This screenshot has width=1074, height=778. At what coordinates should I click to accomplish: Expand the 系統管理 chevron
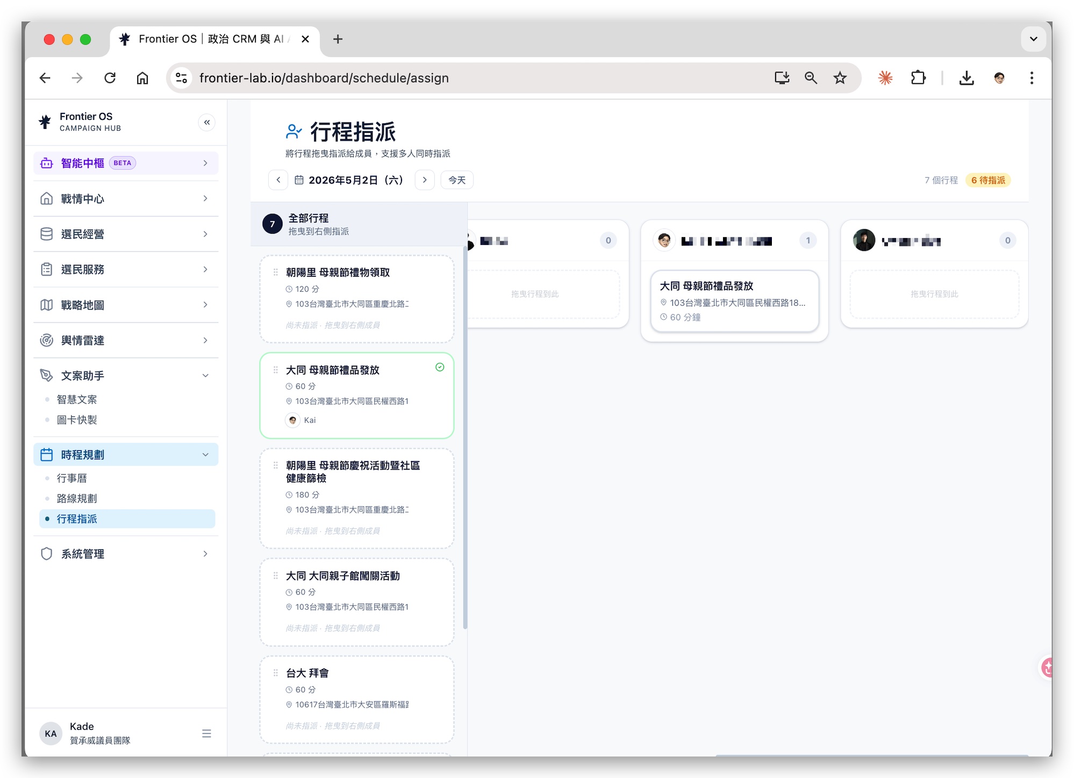pyautogui.click(x=205, y=554)
